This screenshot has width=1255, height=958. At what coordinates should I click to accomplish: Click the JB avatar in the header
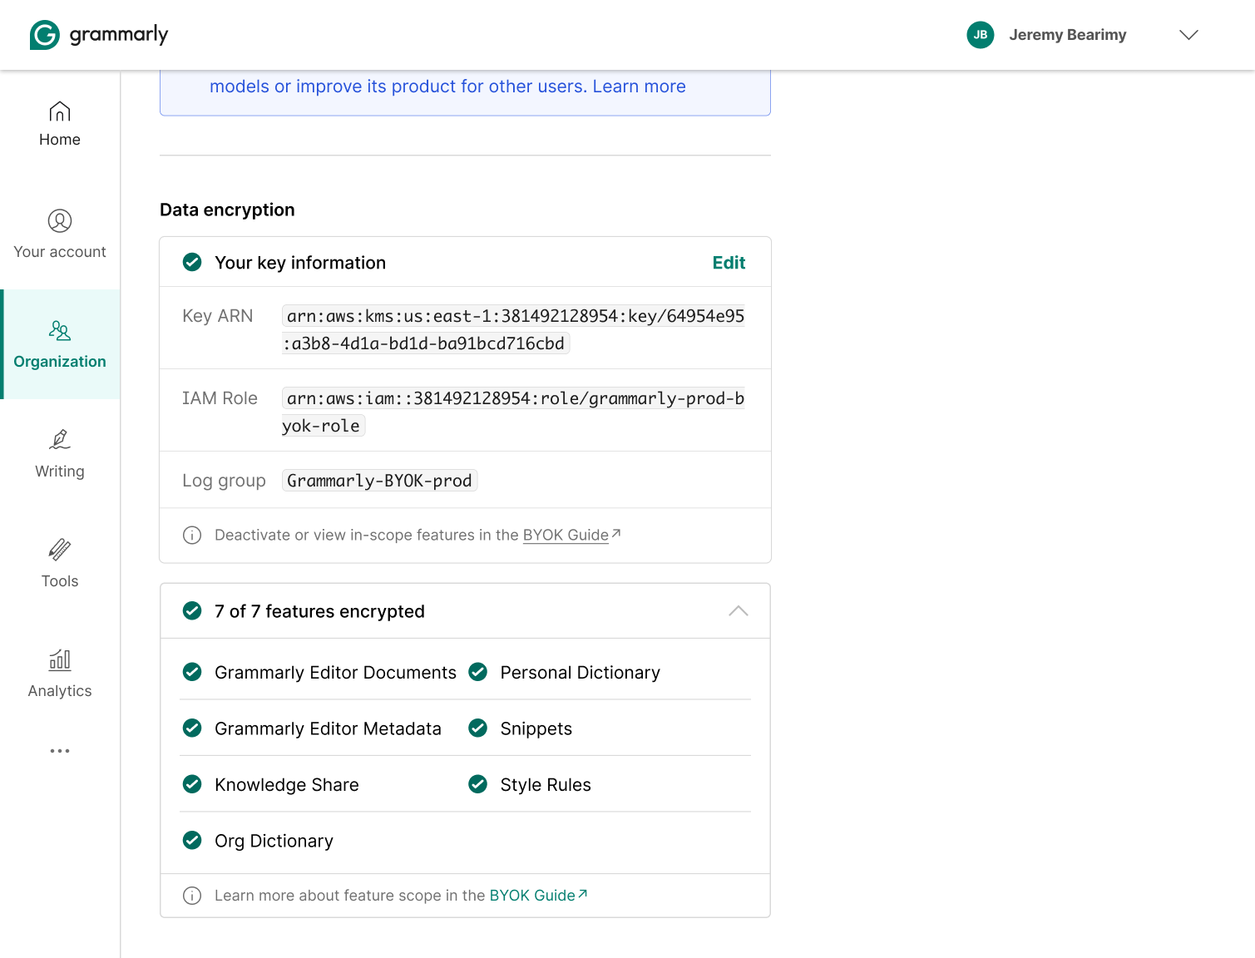(x=981, y=35)
